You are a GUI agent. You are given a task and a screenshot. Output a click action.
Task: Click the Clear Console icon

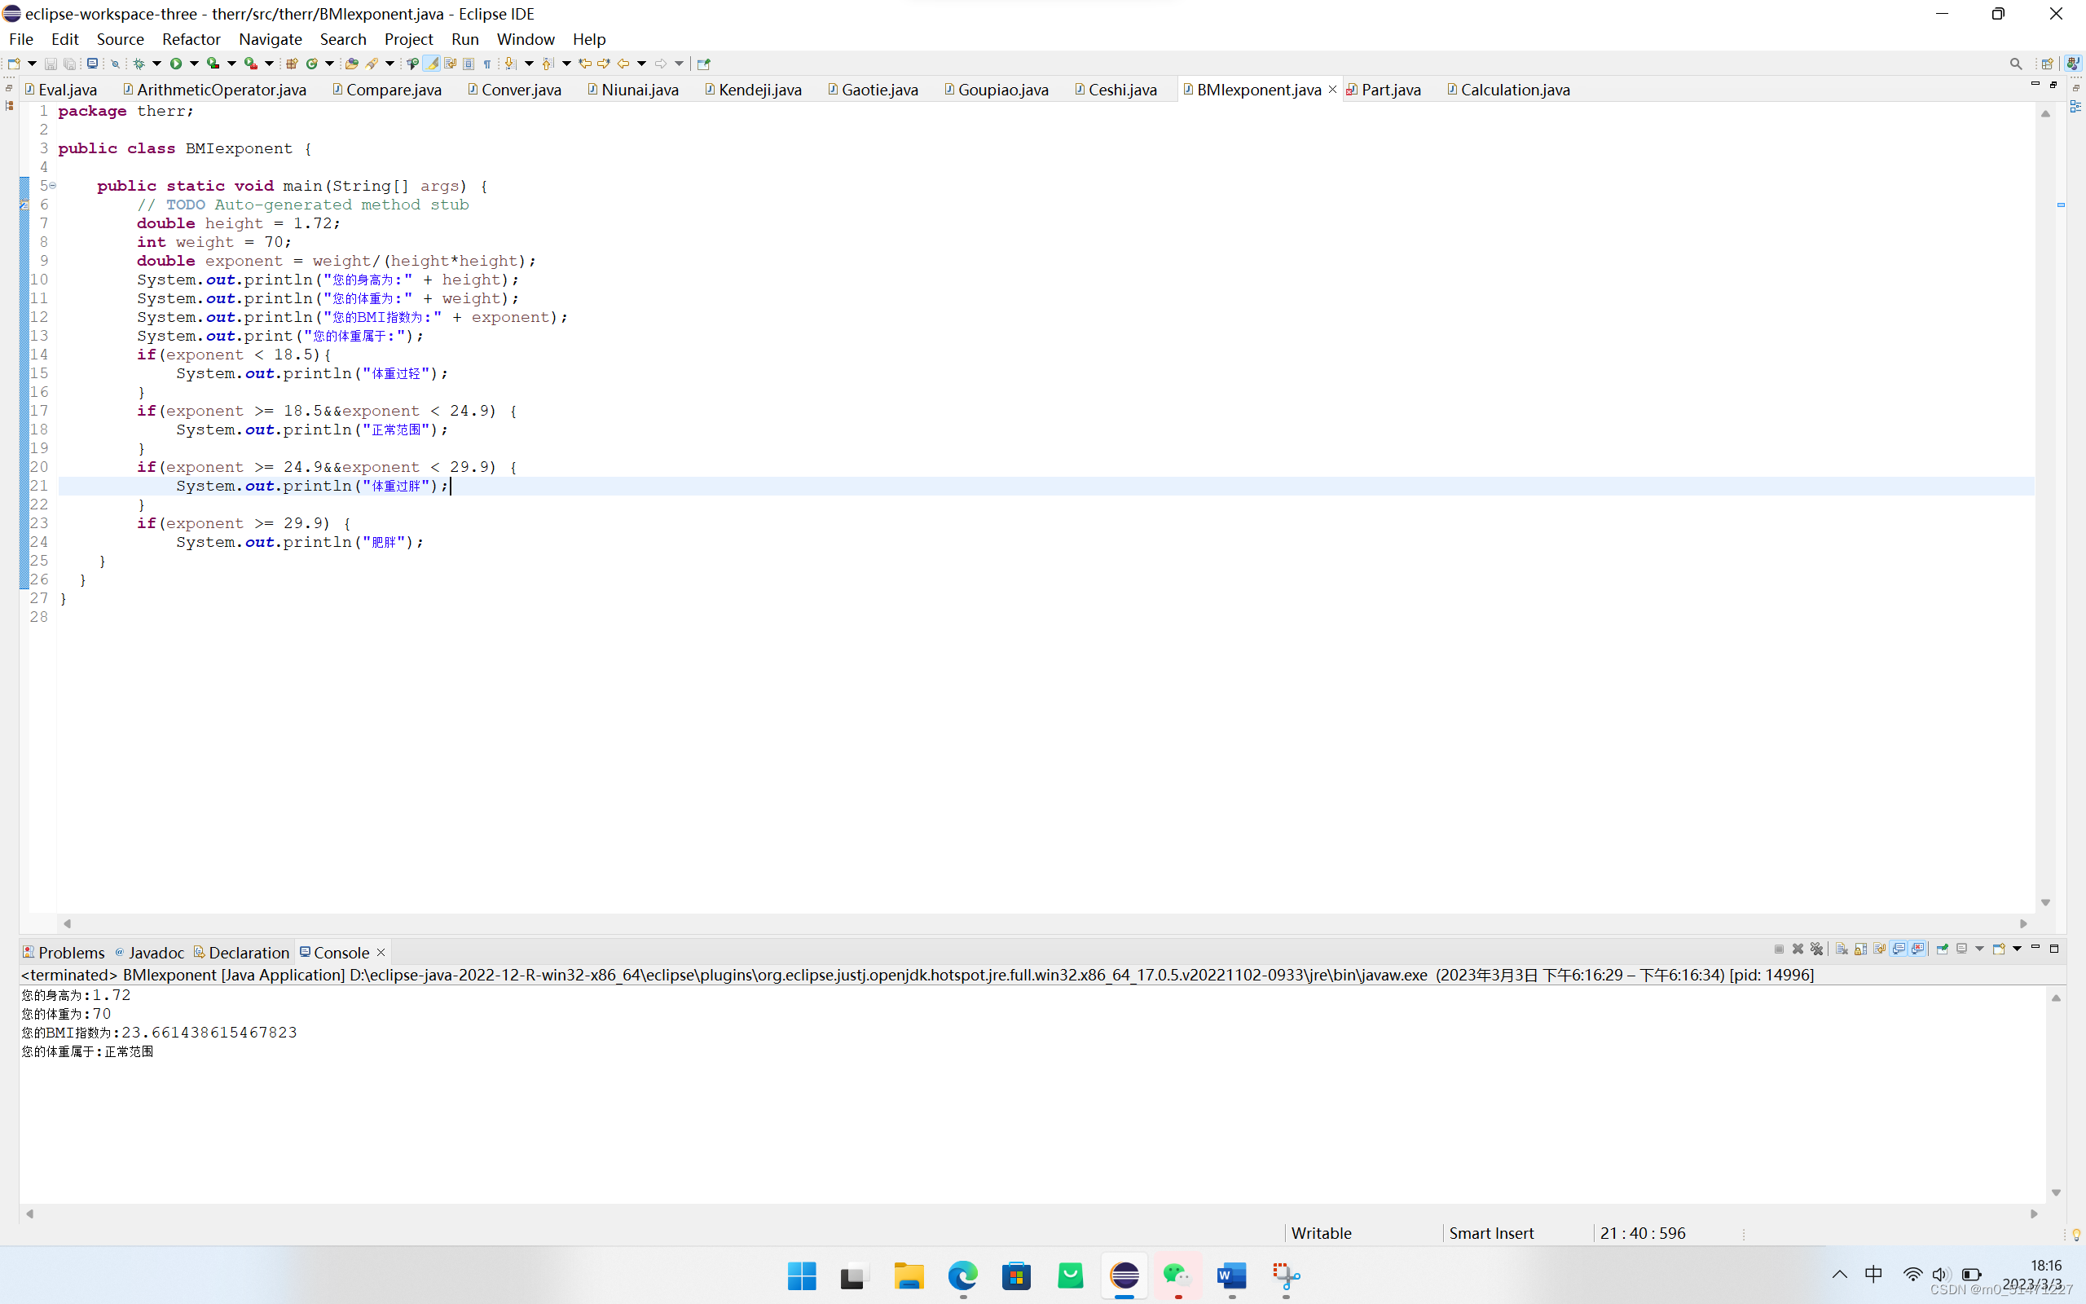[x=1842, y=949]
